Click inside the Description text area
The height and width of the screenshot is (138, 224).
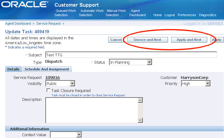point(92,110)
